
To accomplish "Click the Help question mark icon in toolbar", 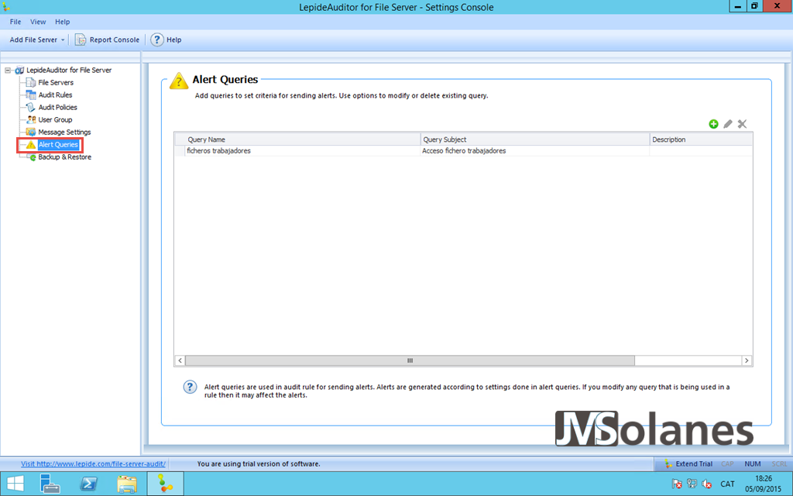I will pyautogui.click(x=156, y=40).
